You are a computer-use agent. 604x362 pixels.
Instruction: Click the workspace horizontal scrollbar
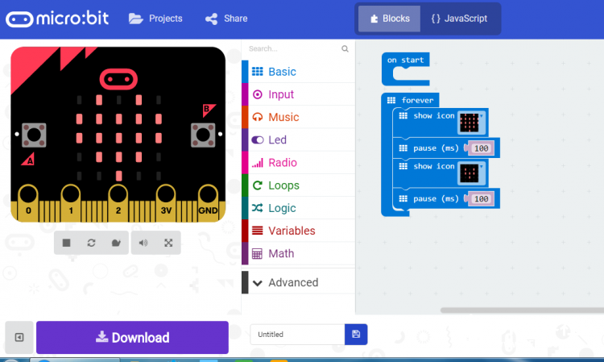[522, 310]
